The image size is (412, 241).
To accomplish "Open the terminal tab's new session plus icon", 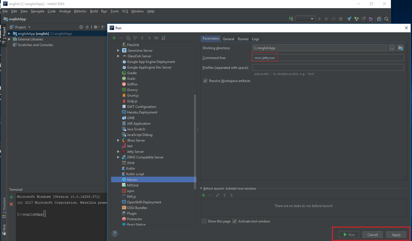I will (x=11, y=197).
